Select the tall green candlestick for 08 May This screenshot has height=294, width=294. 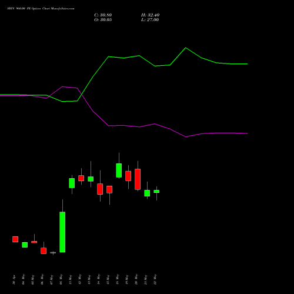[x=62, y=232]
